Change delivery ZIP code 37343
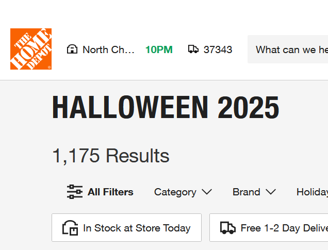The image size is (328, 250). 218,49
